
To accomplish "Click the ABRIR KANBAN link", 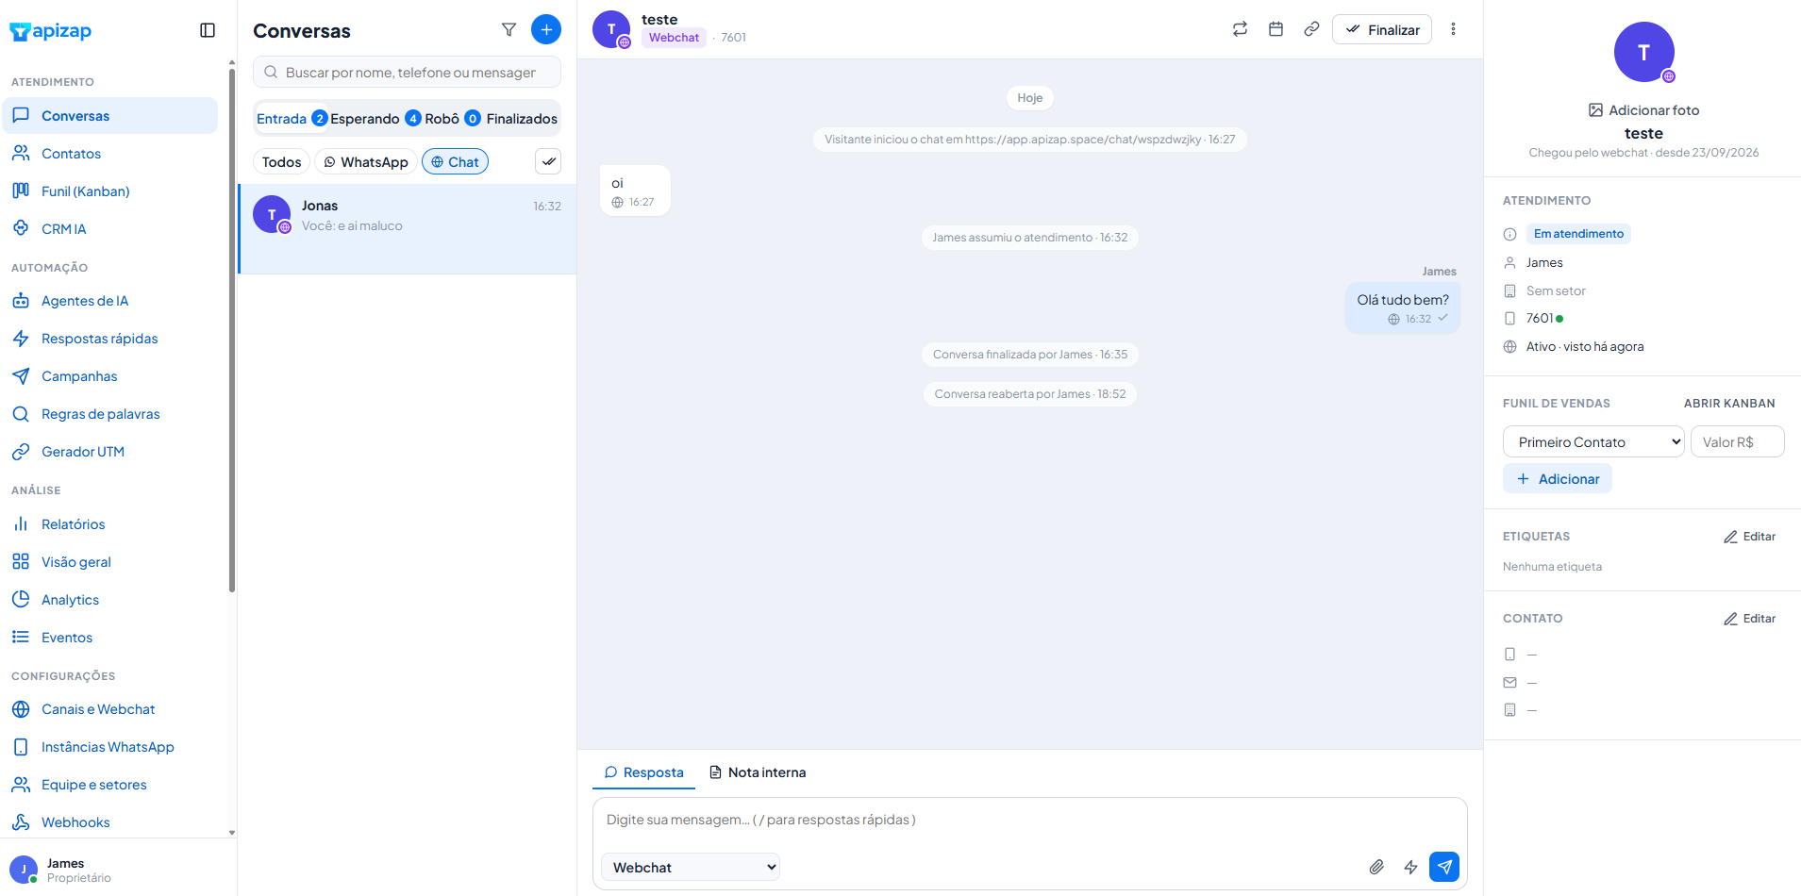I will tap(1729, 404).
